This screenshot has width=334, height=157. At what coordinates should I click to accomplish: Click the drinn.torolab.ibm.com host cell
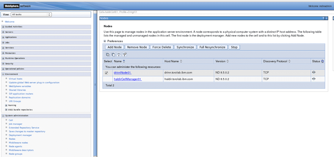(178, 73)
